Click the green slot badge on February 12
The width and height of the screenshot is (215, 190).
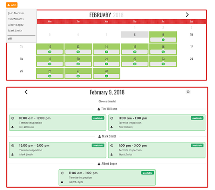point(50,52)
